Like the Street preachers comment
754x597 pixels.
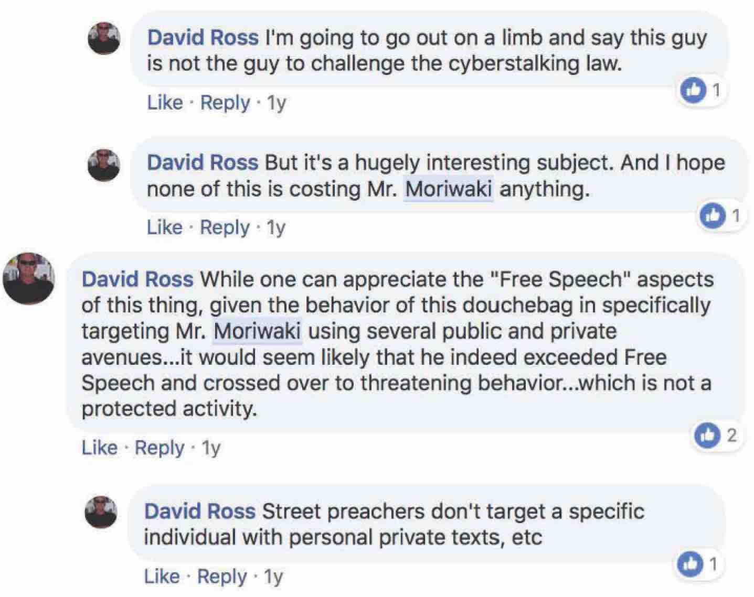[162, 576]
